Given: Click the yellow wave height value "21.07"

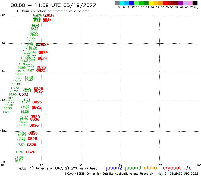Looking at the screenshot, I should pos(37,22).
